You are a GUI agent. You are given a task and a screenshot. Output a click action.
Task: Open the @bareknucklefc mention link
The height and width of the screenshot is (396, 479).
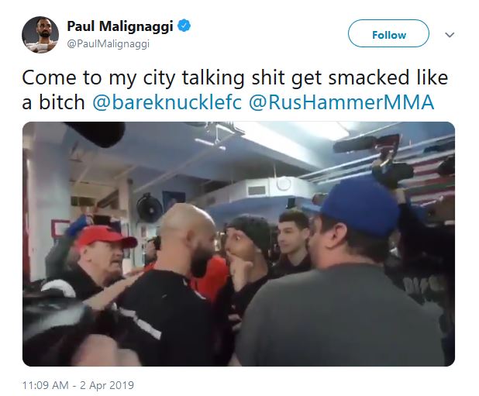167,102
